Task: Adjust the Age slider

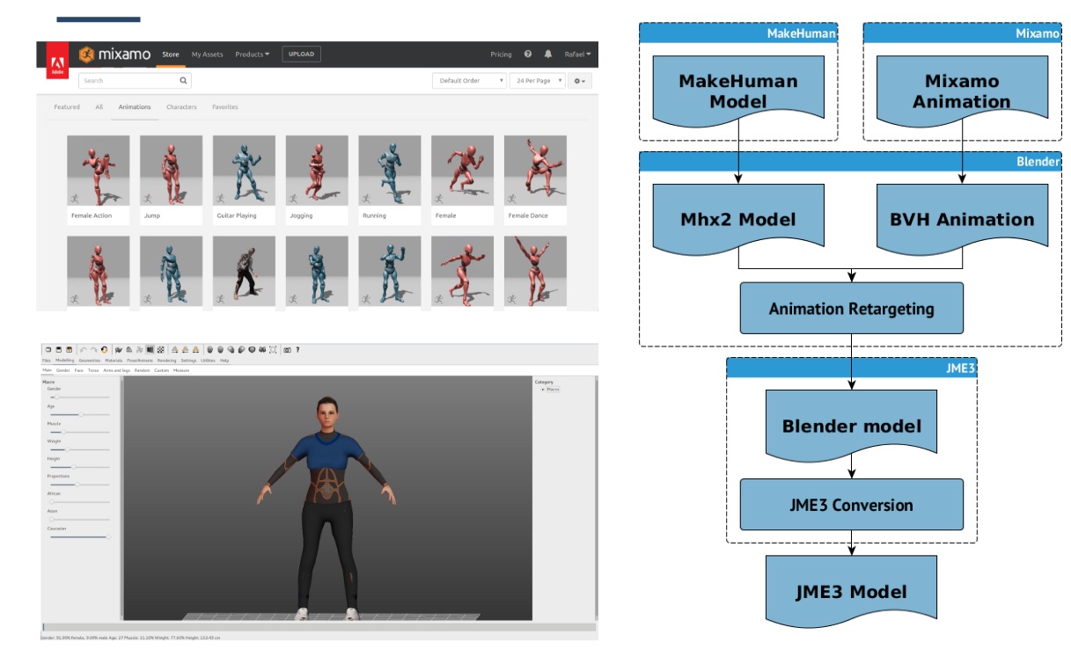Action: click(79, 414)
